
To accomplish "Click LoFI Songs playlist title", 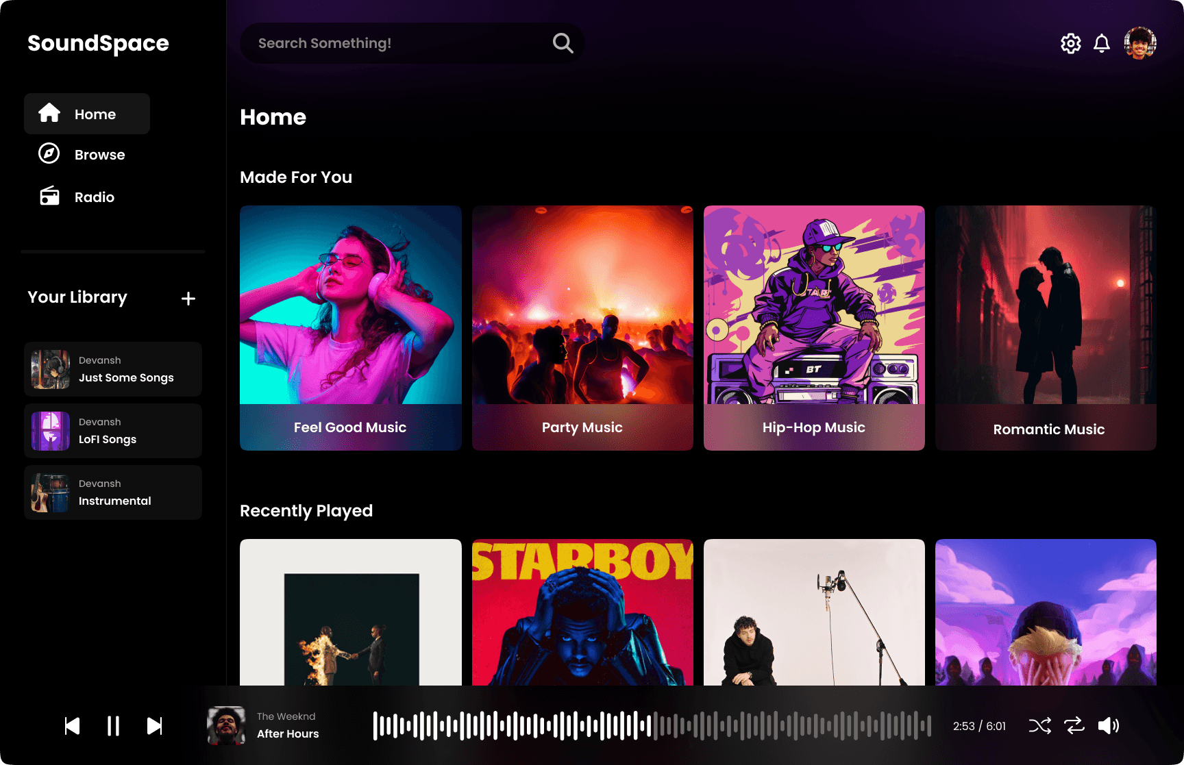I will (x=108, y=440).
